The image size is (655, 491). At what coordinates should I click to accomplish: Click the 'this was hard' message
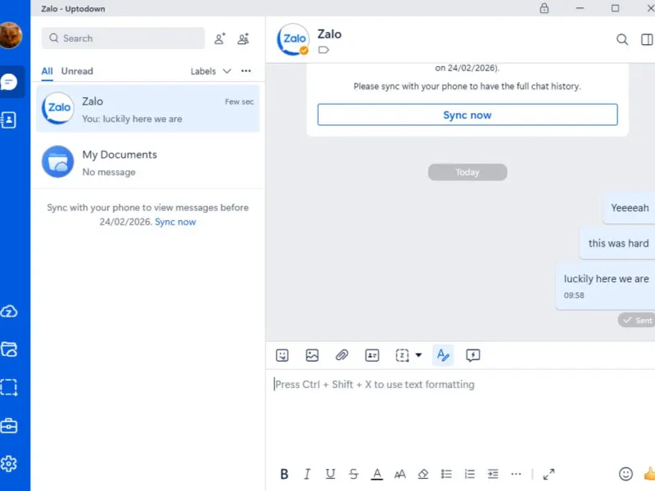click(x=617, y=243)
